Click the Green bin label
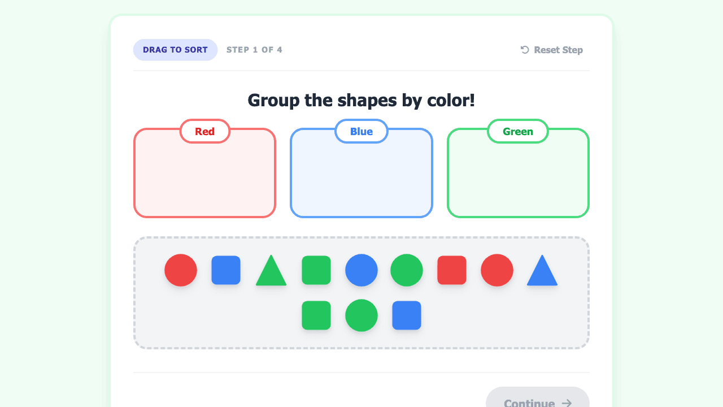This screenshot has height=407, width=723. coord(518,131)
